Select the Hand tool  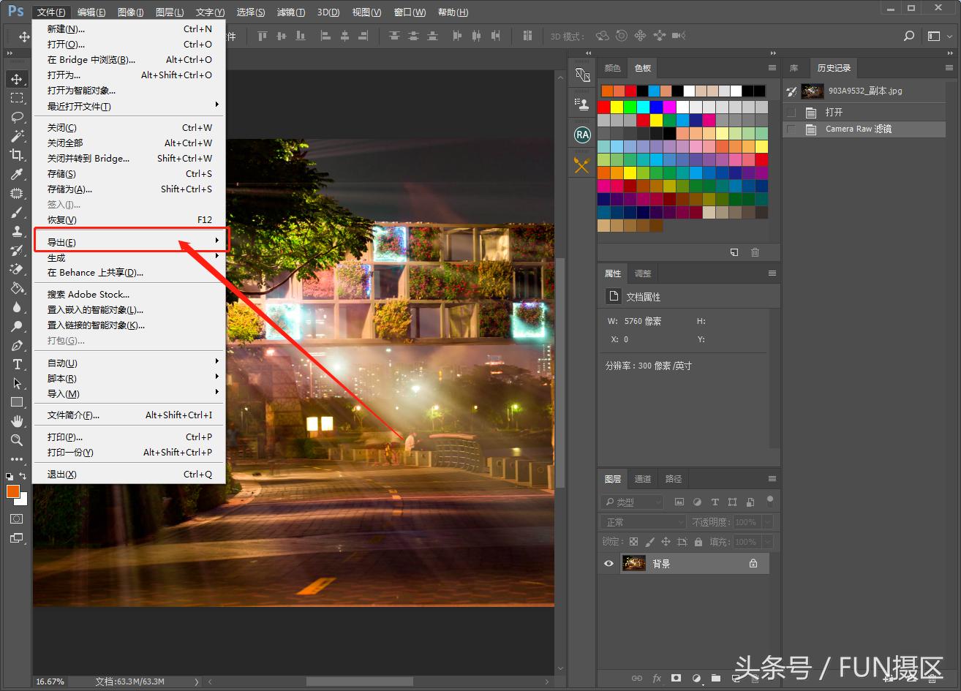coord(16,421)
